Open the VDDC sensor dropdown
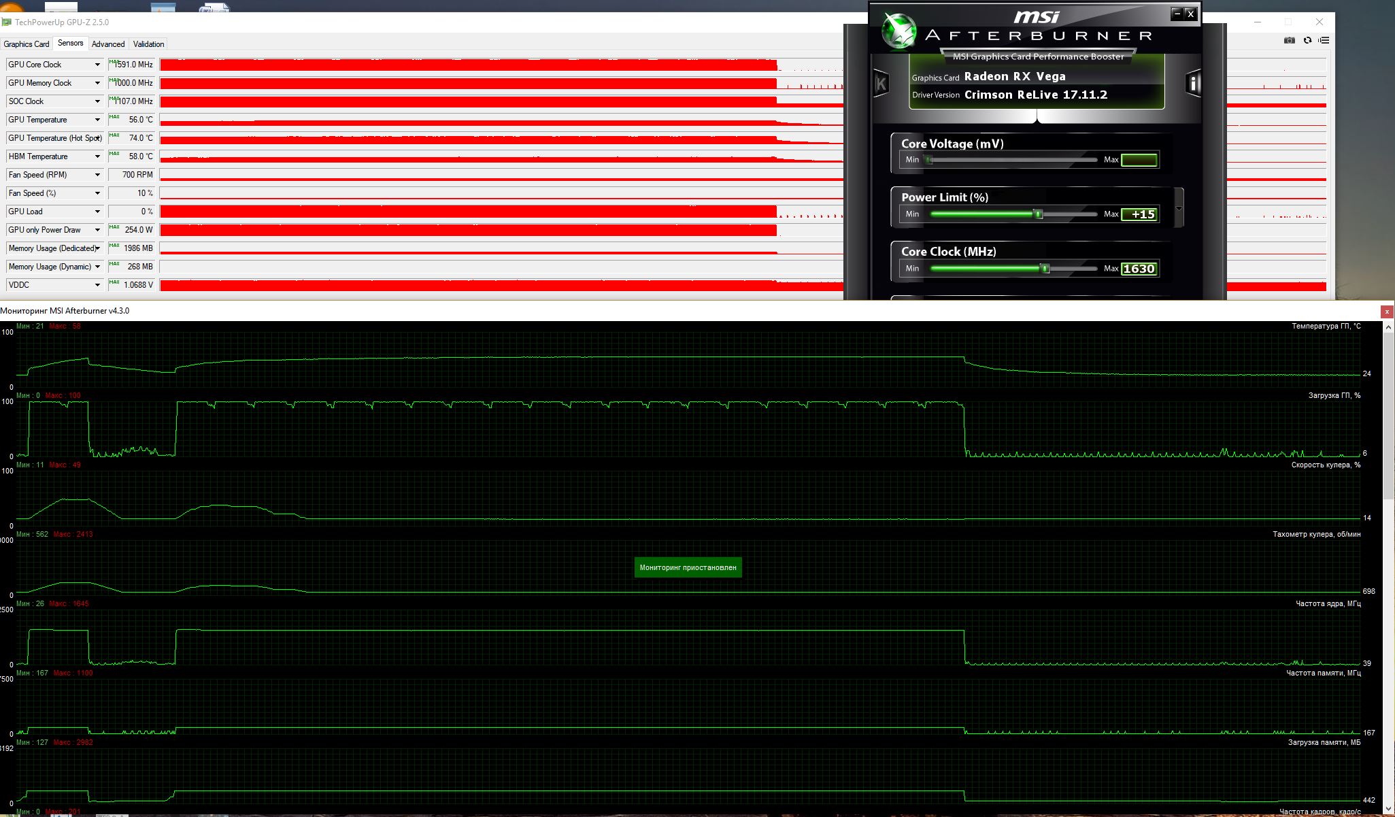 click(x=97, y=285)
